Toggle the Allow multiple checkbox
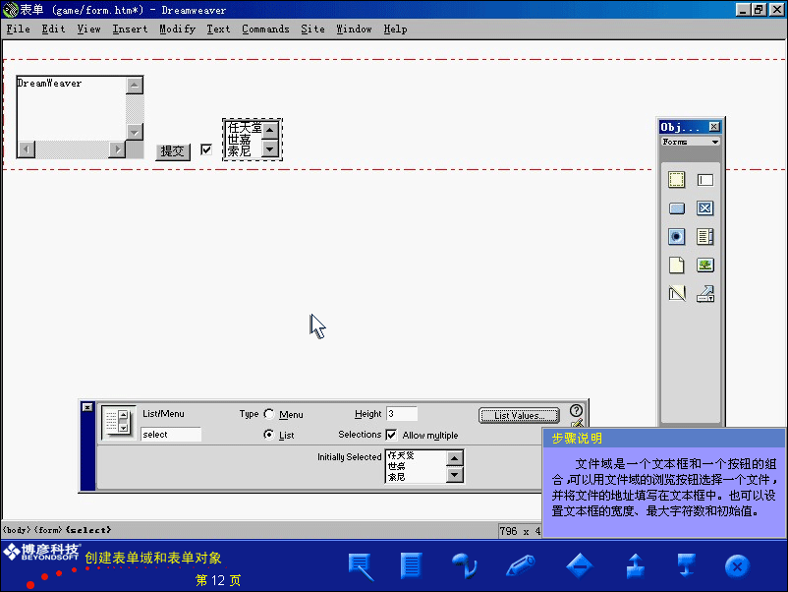This screenshot has width=788, height=592. click(x=391, y=435)
